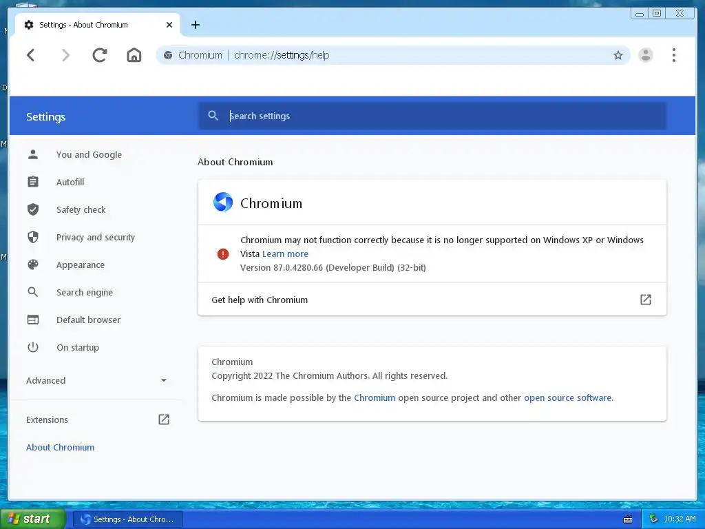Image resolution: width=705 pixels, height=529 pixels.
Task: Click the Autofill clipboard icon
Action: coord(33,182)
